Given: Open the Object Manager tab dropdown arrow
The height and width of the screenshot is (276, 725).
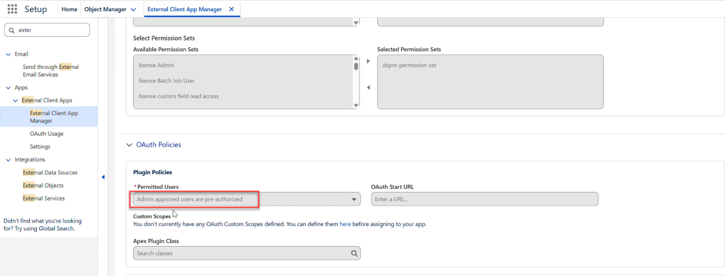Looking at the screenshot, I should point(133,9).
